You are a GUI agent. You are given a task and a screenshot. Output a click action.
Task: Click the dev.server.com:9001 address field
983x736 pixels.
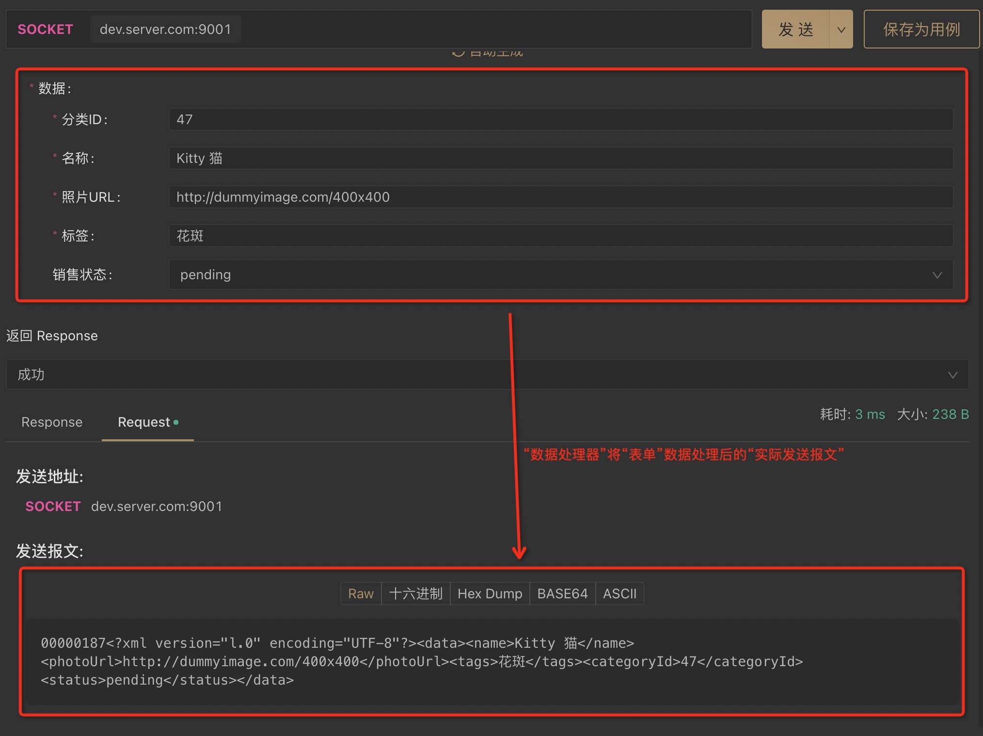(x=166, y=30)
